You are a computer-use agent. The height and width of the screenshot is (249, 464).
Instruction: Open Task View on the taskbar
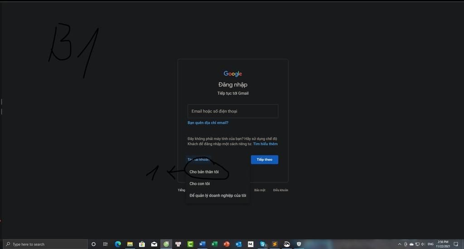click(x=105, y=244)
